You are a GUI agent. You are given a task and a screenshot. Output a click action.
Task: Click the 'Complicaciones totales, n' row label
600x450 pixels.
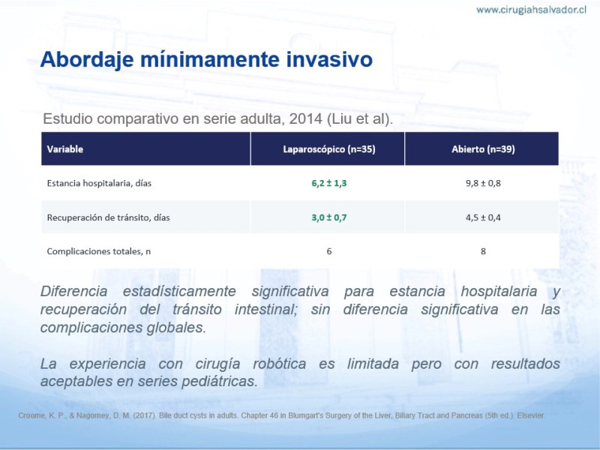[x=99, y=251]
